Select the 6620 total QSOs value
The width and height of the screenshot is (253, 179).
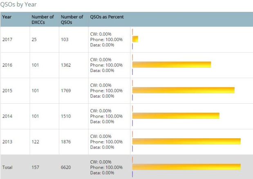click(x=66, y=167)
